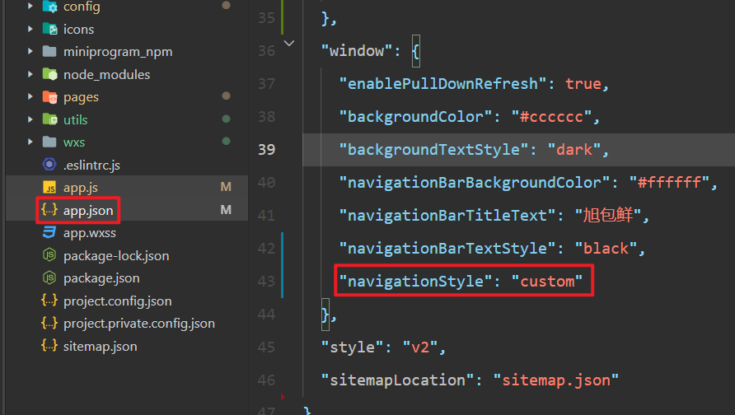Expand the utils folder arrow
The image size is (735, 415).
[x=30, y=119]
